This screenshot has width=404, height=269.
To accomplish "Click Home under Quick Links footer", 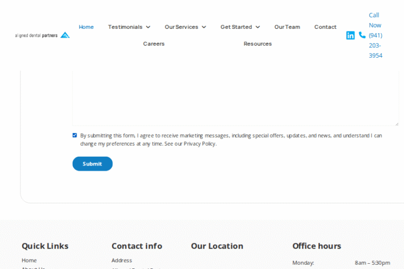I will click(29, 260).
